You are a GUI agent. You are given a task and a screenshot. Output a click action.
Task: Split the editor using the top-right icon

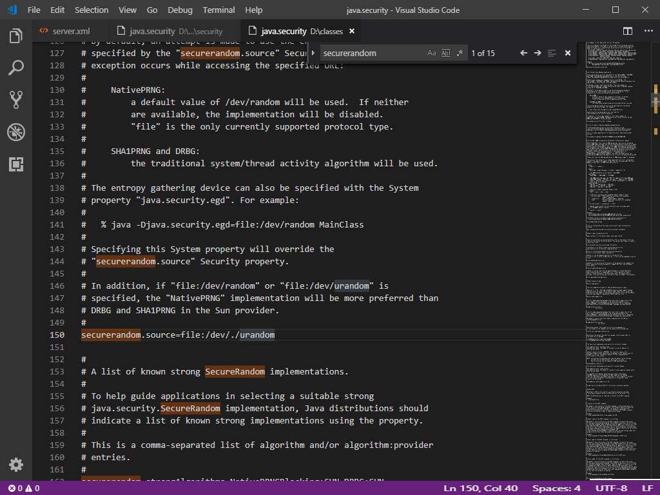[x=626, y=31]
